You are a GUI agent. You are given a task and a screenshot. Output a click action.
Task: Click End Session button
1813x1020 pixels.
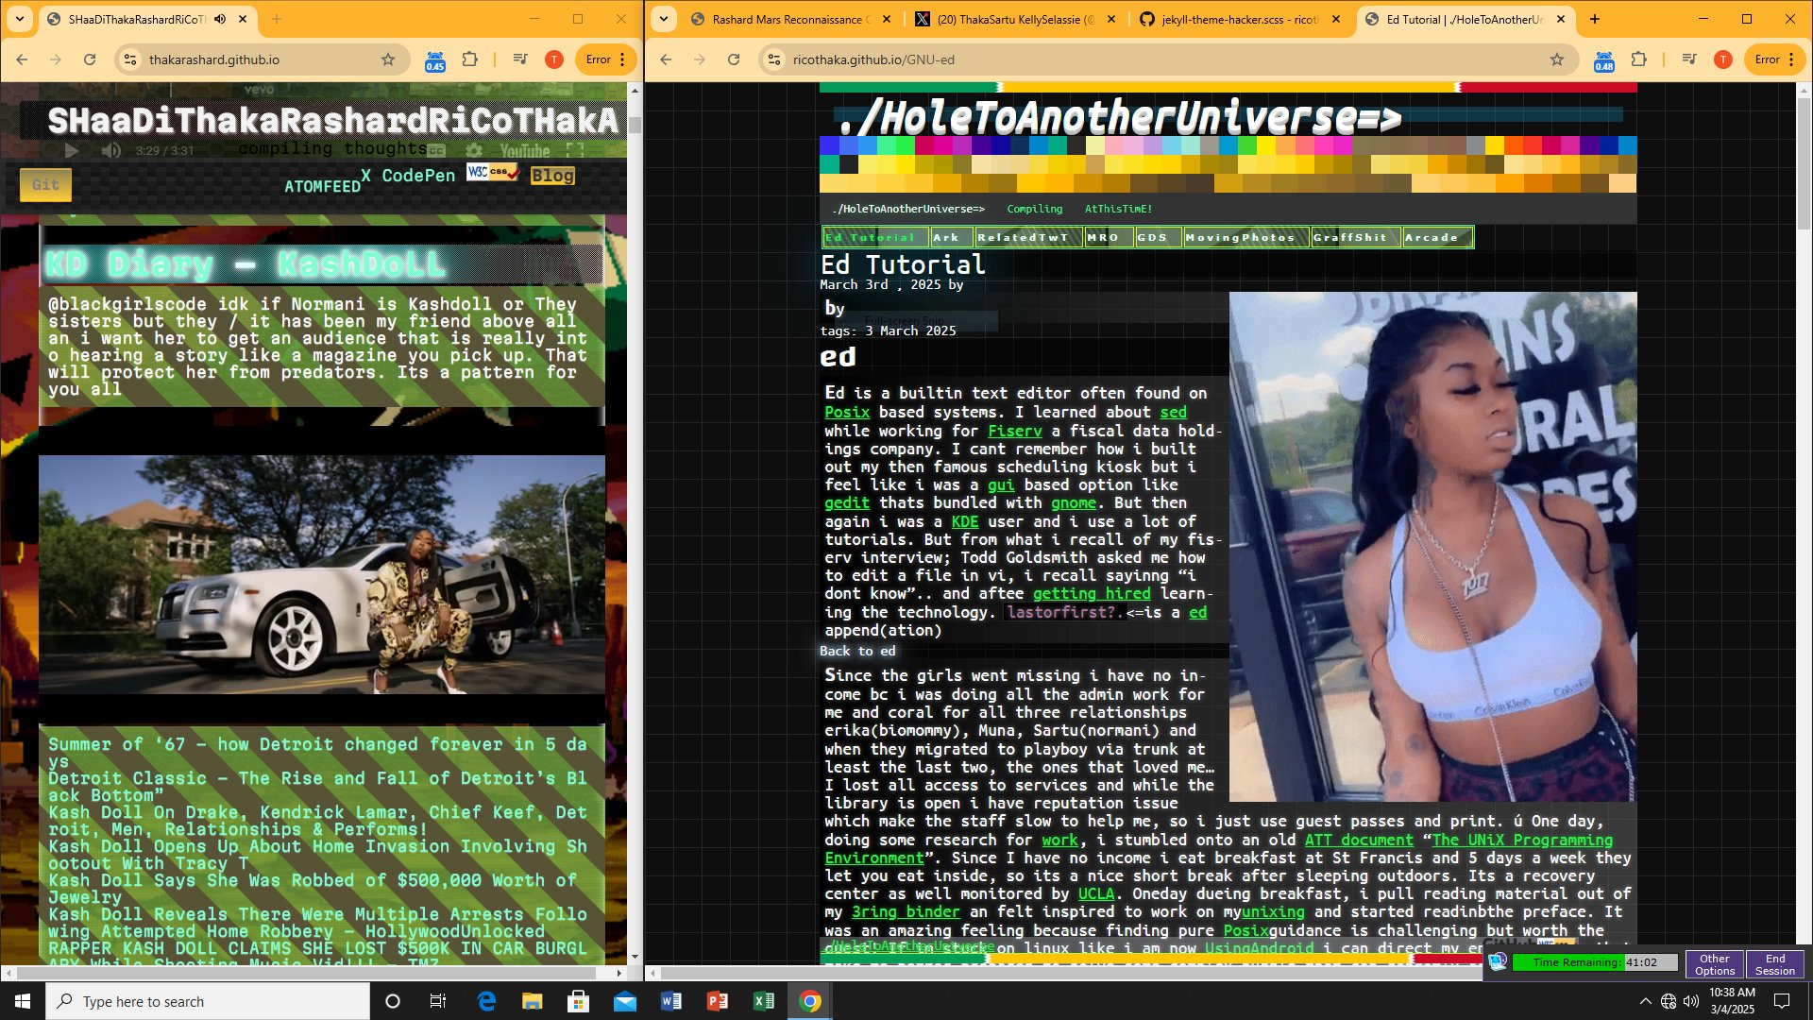(x=1775, y=964)
